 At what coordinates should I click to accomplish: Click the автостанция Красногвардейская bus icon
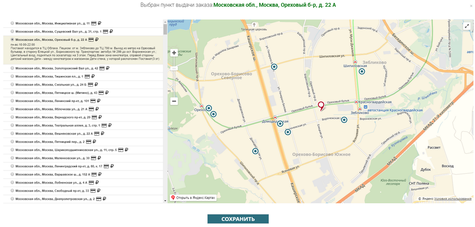tap(366, 107)
